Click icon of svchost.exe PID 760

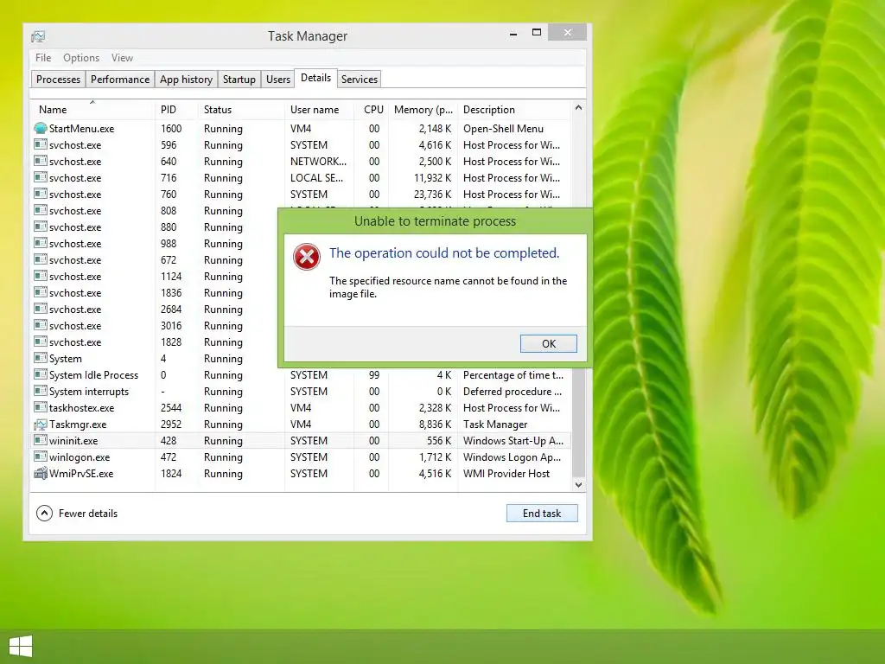(x=40, y=194)
